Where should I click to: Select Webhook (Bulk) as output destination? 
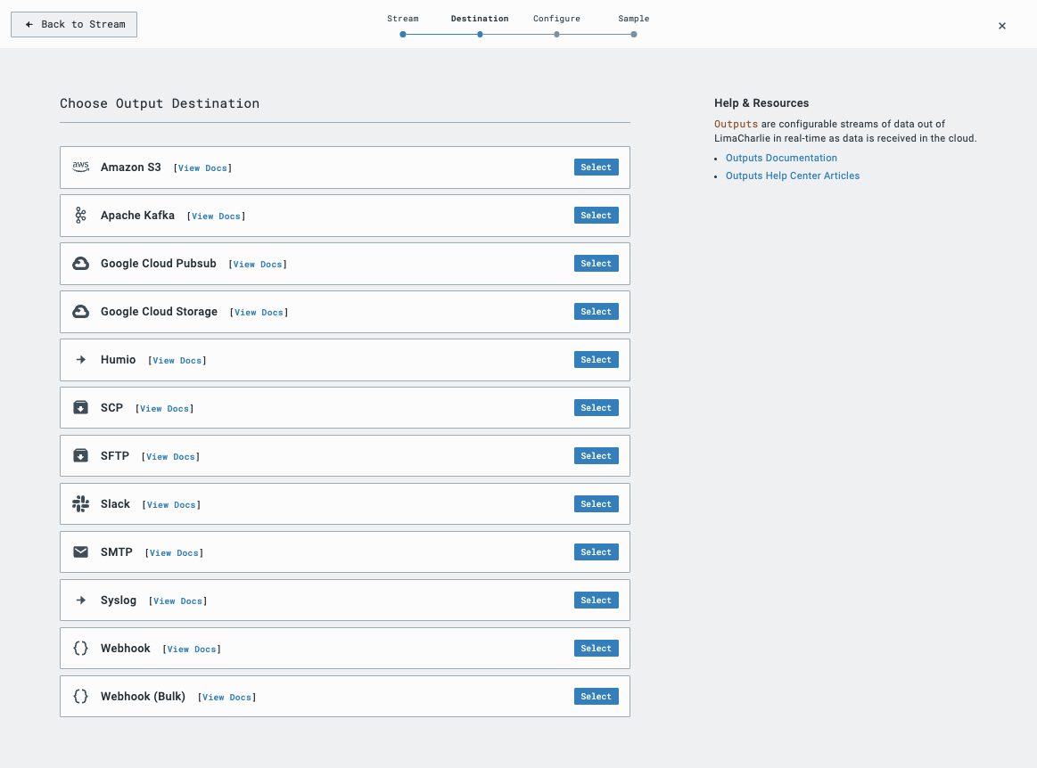pos(596,697)
